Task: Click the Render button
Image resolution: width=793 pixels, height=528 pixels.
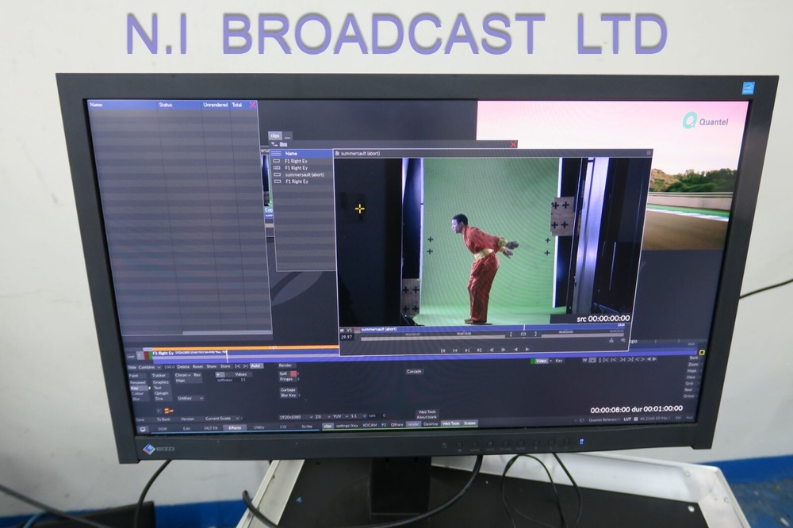Action: pos(285,365)
